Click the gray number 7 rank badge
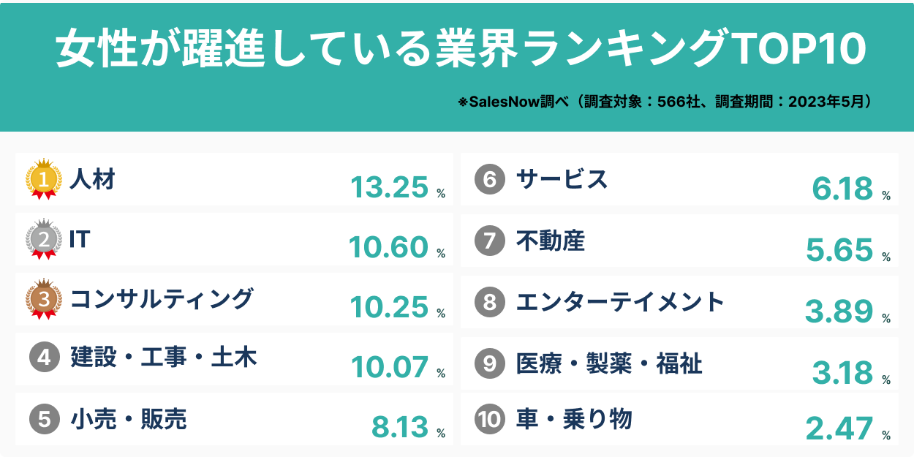 (x=490, y=241)
